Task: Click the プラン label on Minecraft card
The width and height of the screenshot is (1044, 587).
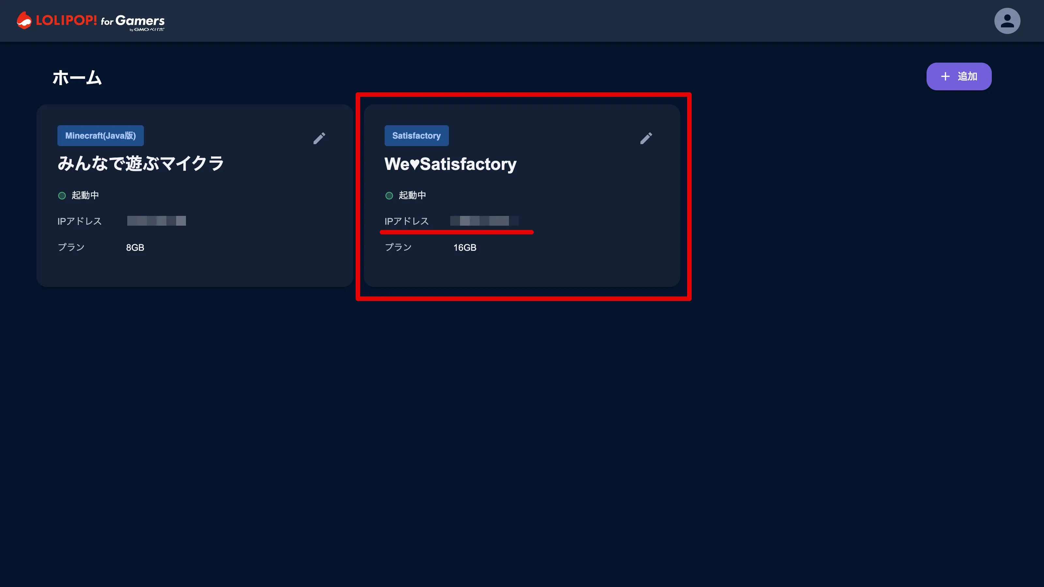Action: [71, 247]
